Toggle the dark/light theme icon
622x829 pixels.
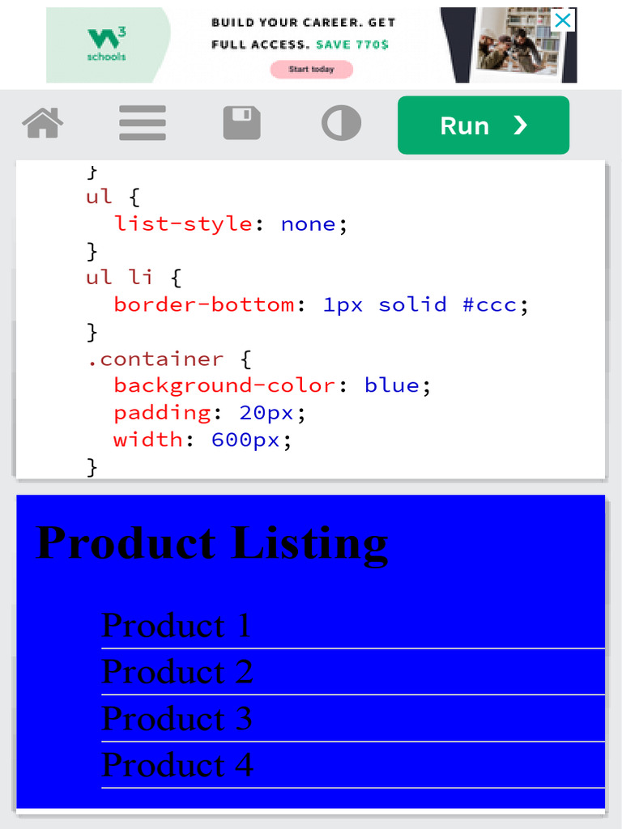coord(341,124)
